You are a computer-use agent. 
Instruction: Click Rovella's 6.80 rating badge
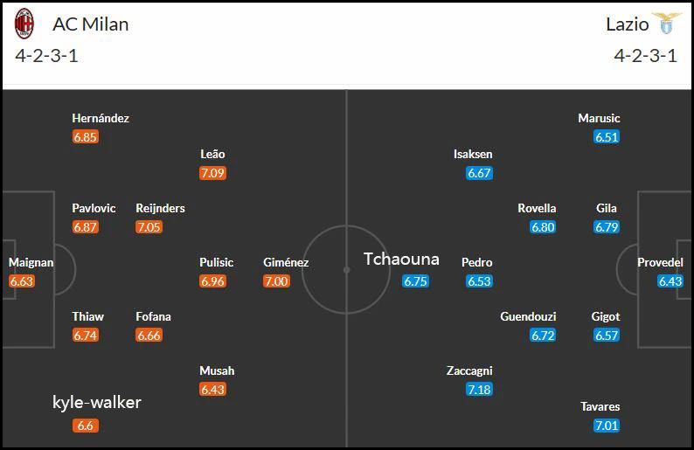click(x=543, y=227)
